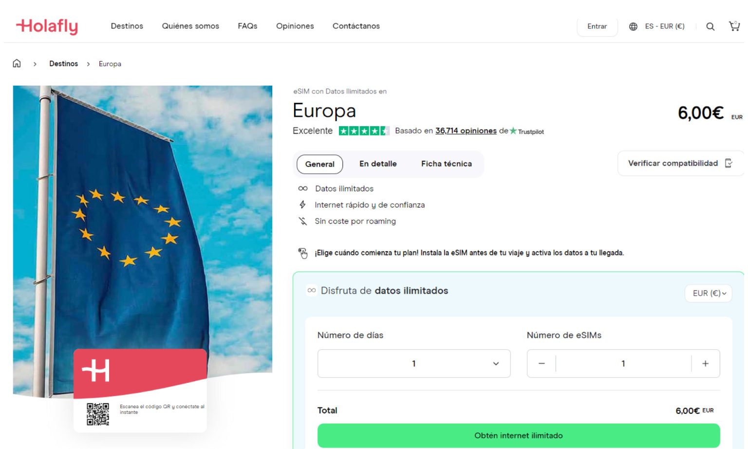Click the Entrar button
Image resolution: width=748 pixels, height=449 pixels.
tap(597, 26)
